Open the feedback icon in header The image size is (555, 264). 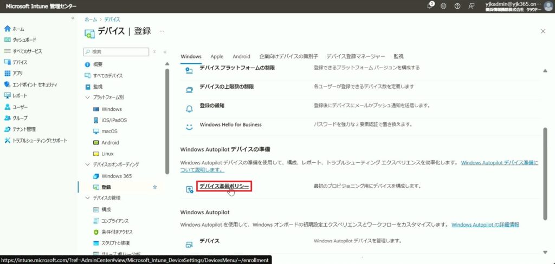[471, 6]
